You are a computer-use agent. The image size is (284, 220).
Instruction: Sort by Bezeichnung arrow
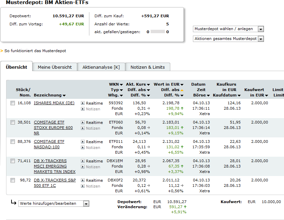(x=64, y=95)
